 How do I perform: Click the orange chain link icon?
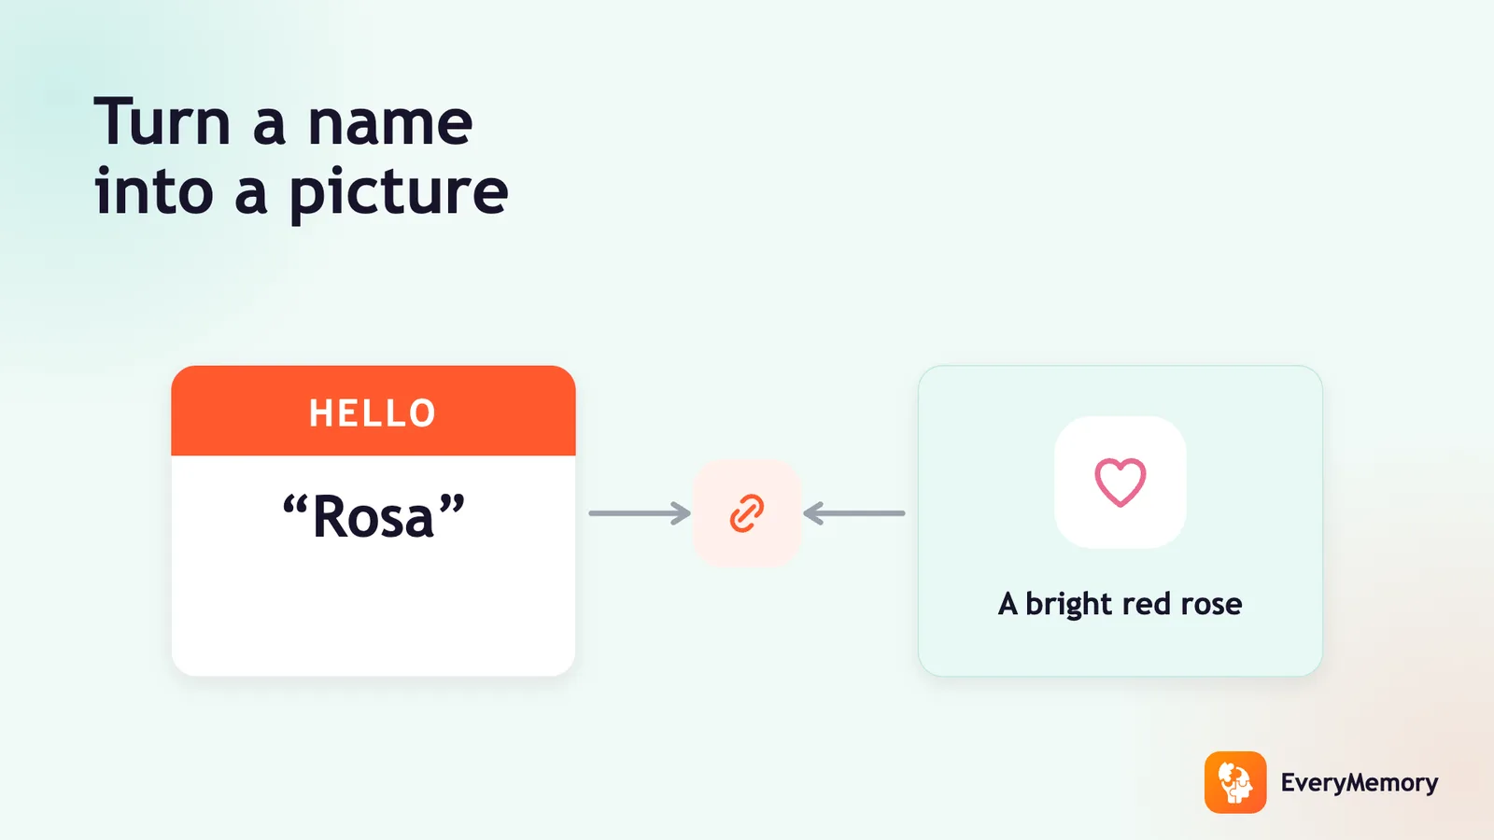pyautogui.click(x=746, y=513)
